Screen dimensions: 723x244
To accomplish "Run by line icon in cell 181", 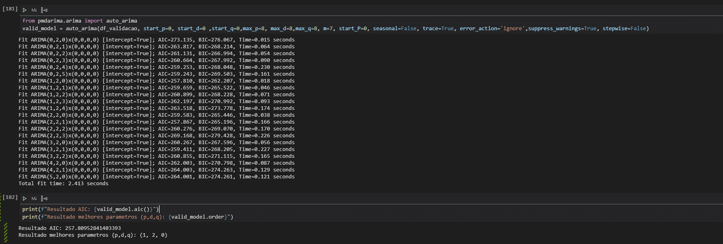I will tap(44, 10).
